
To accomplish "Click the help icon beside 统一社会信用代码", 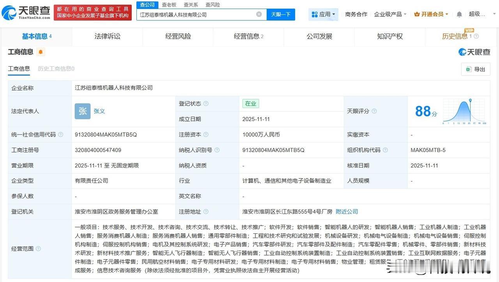I will pos(60,134).
